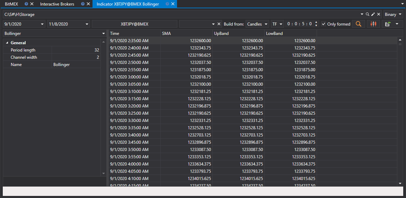
Task: Select the 9/1/2020 2:40:00 AM time cell
Action: pos(135,48)
